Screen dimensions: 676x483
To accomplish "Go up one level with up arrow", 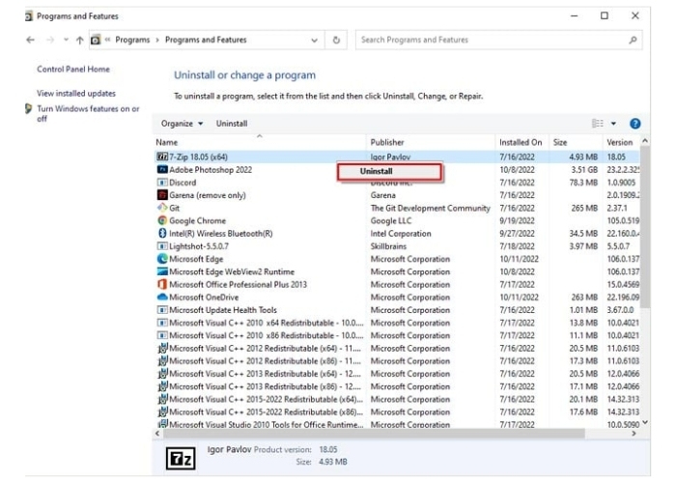I will click(x=80, y=41).
